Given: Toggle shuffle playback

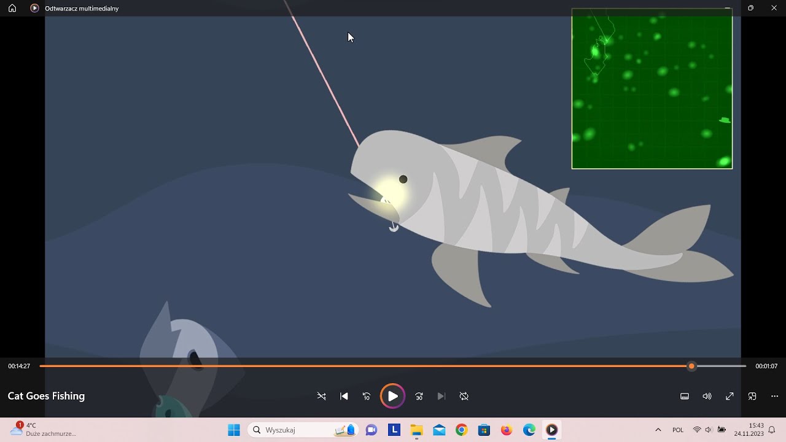Looking at the screenshot, I should pos(321,397).
